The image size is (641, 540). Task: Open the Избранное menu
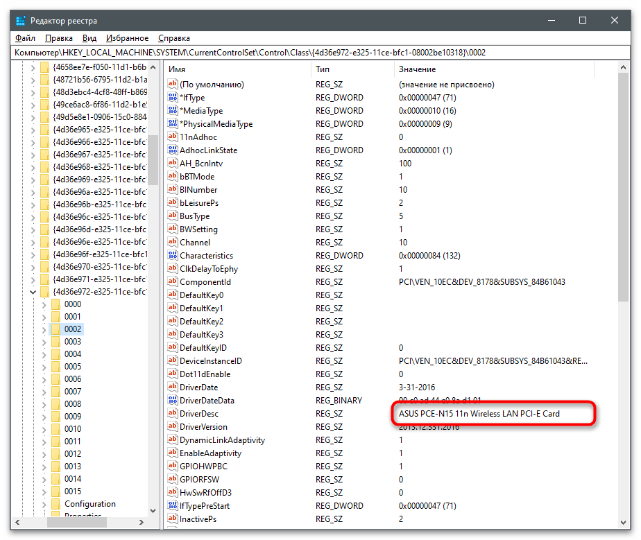coord(127,38)
